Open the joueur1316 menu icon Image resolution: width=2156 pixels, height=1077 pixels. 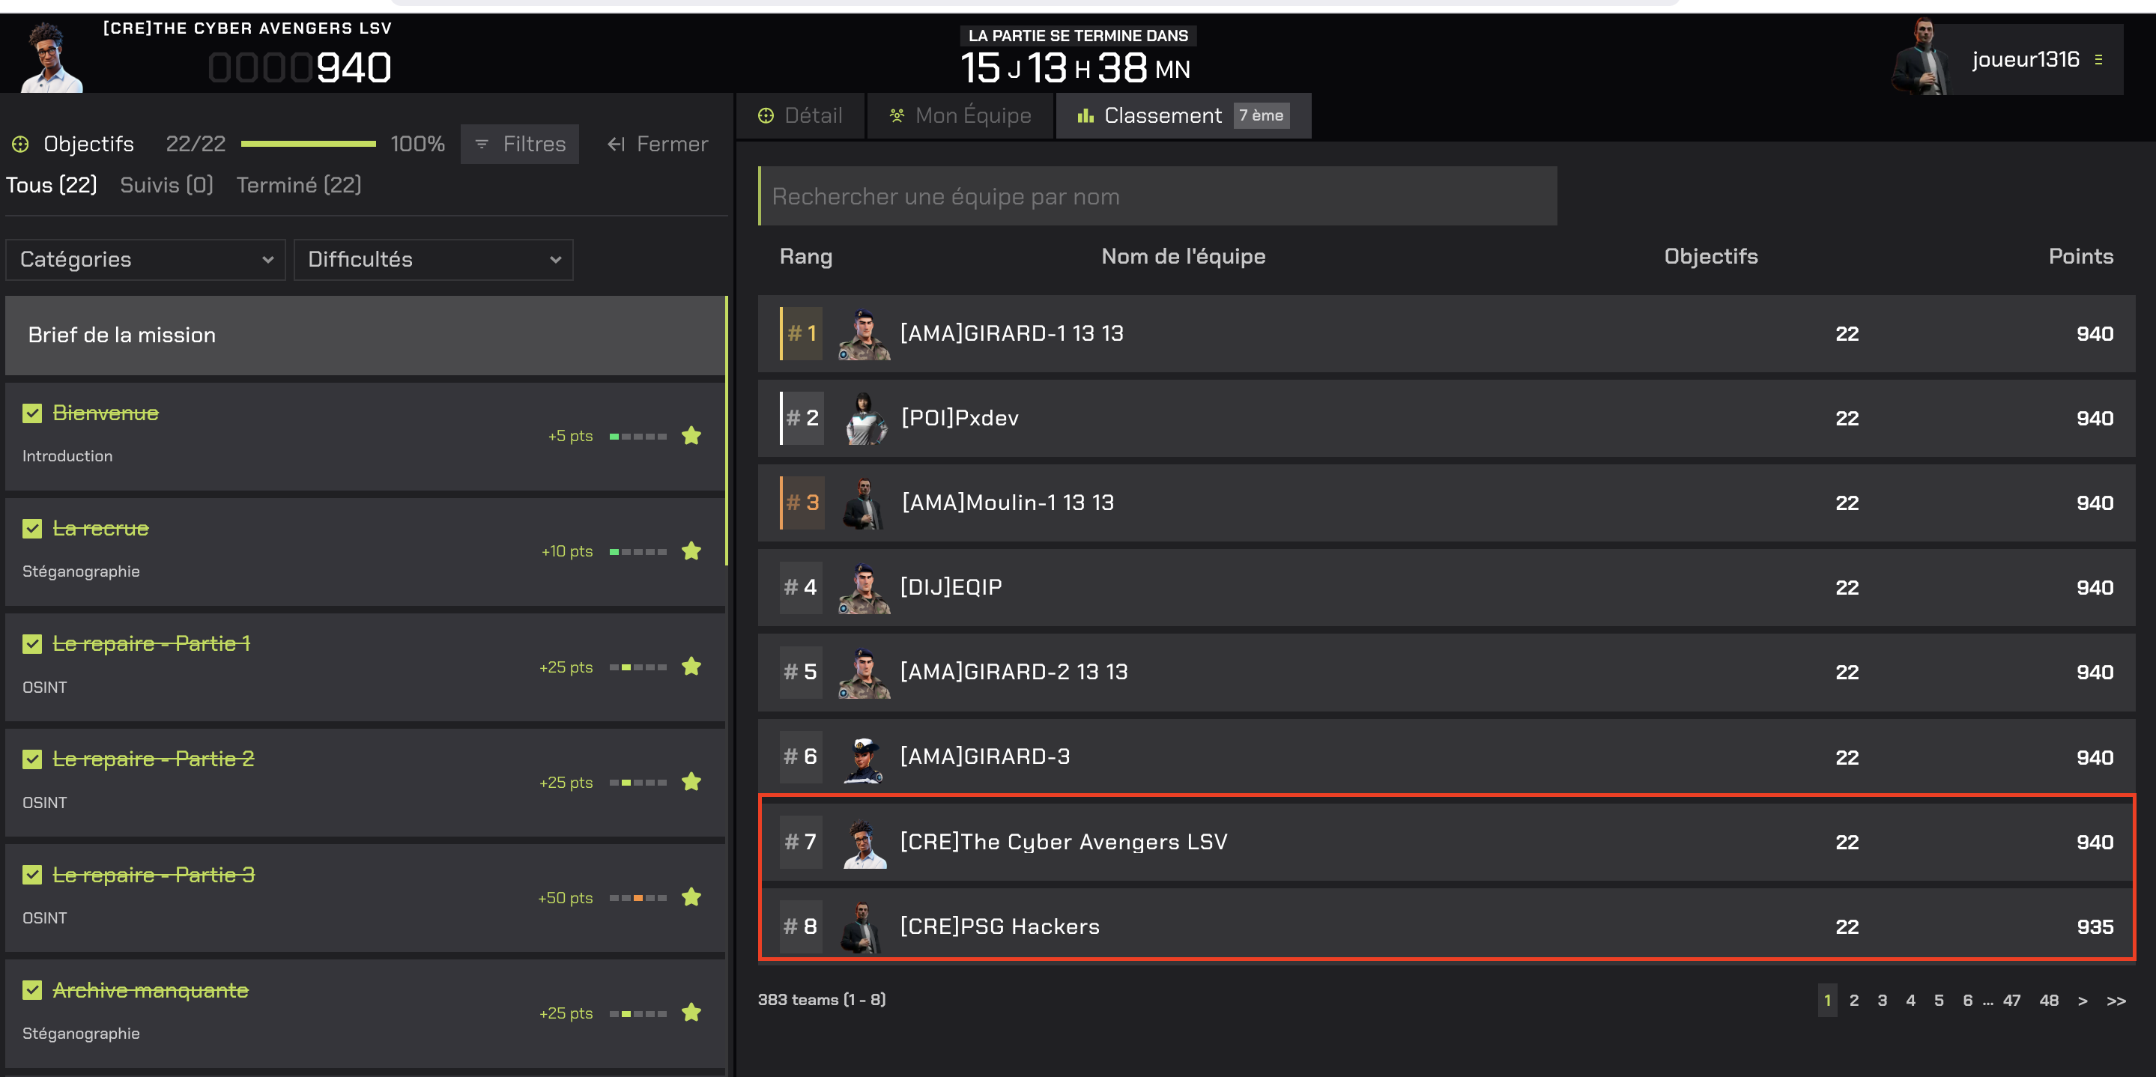coord(2098,59)
